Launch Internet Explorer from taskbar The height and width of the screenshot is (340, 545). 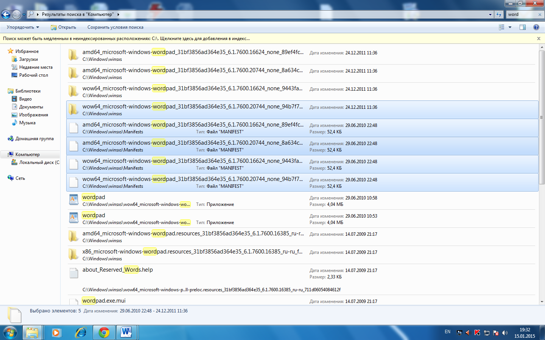80,333
